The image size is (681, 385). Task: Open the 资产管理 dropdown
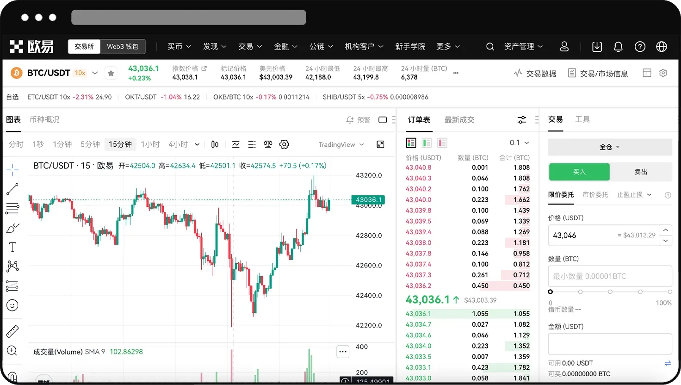523,46
